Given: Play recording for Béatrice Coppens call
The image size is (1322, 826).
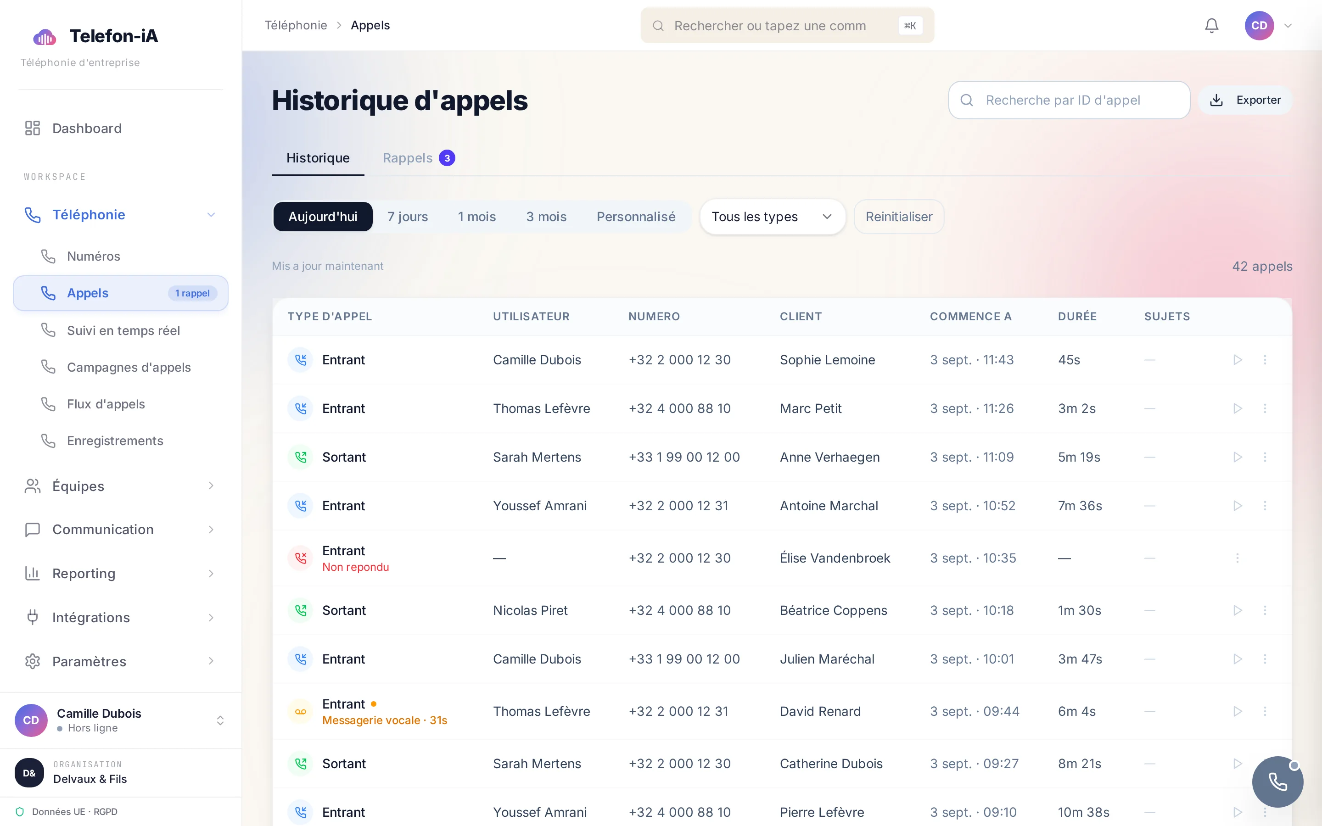Looking at the screenshot, I should (1238, 610).
